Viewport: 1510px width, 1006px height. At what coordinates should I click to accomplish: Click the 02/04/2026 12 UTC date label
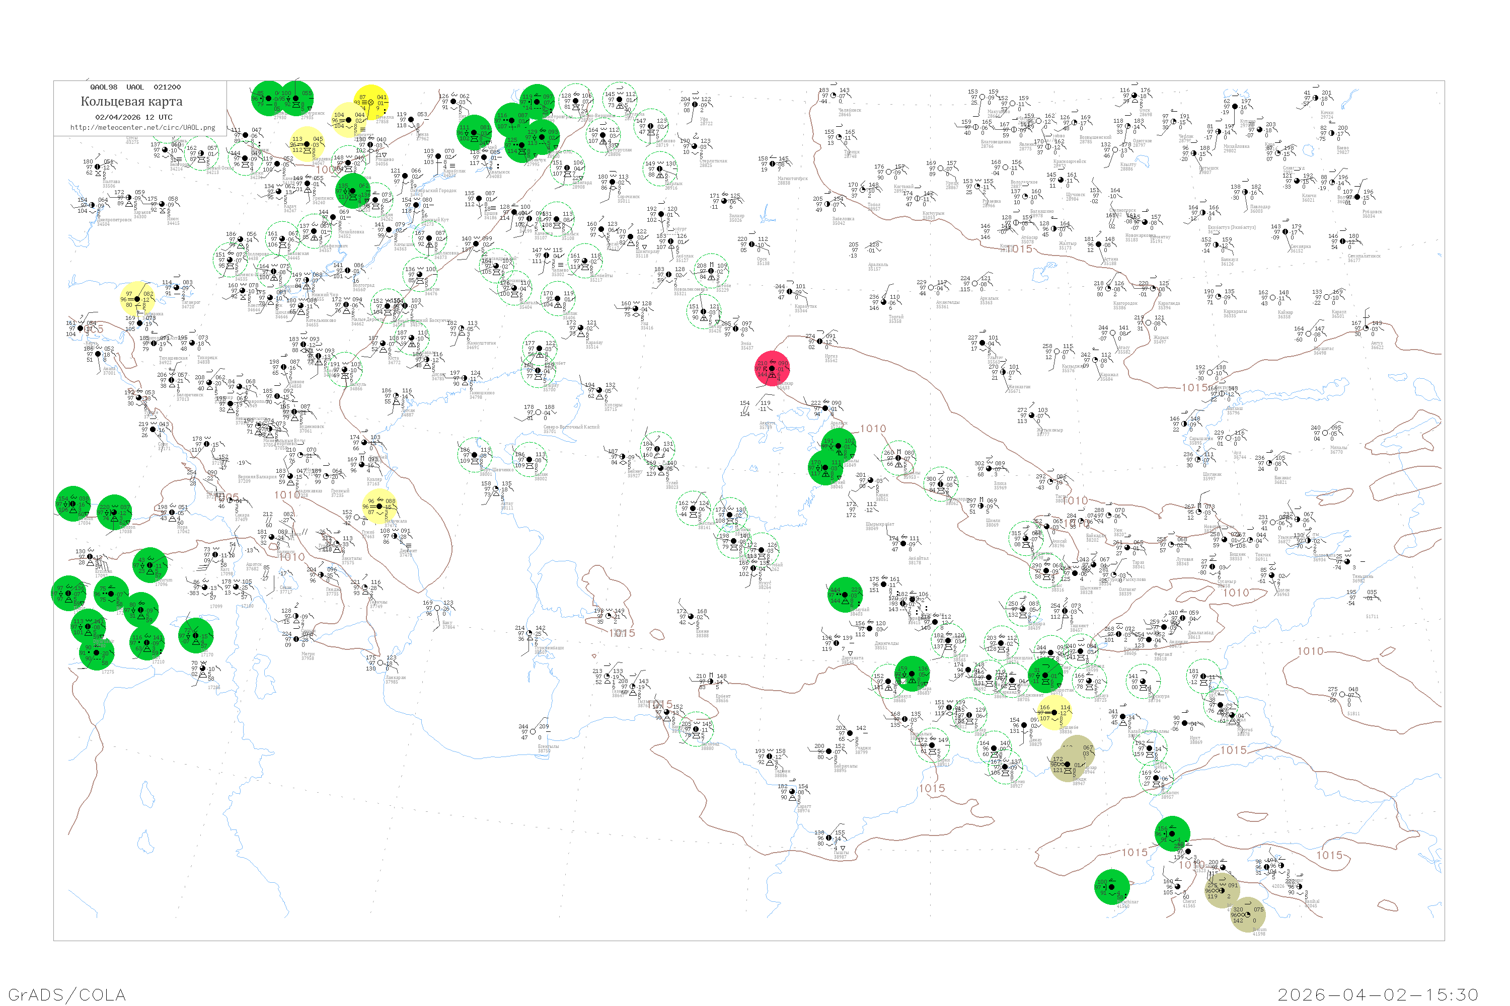coord(133,117)
